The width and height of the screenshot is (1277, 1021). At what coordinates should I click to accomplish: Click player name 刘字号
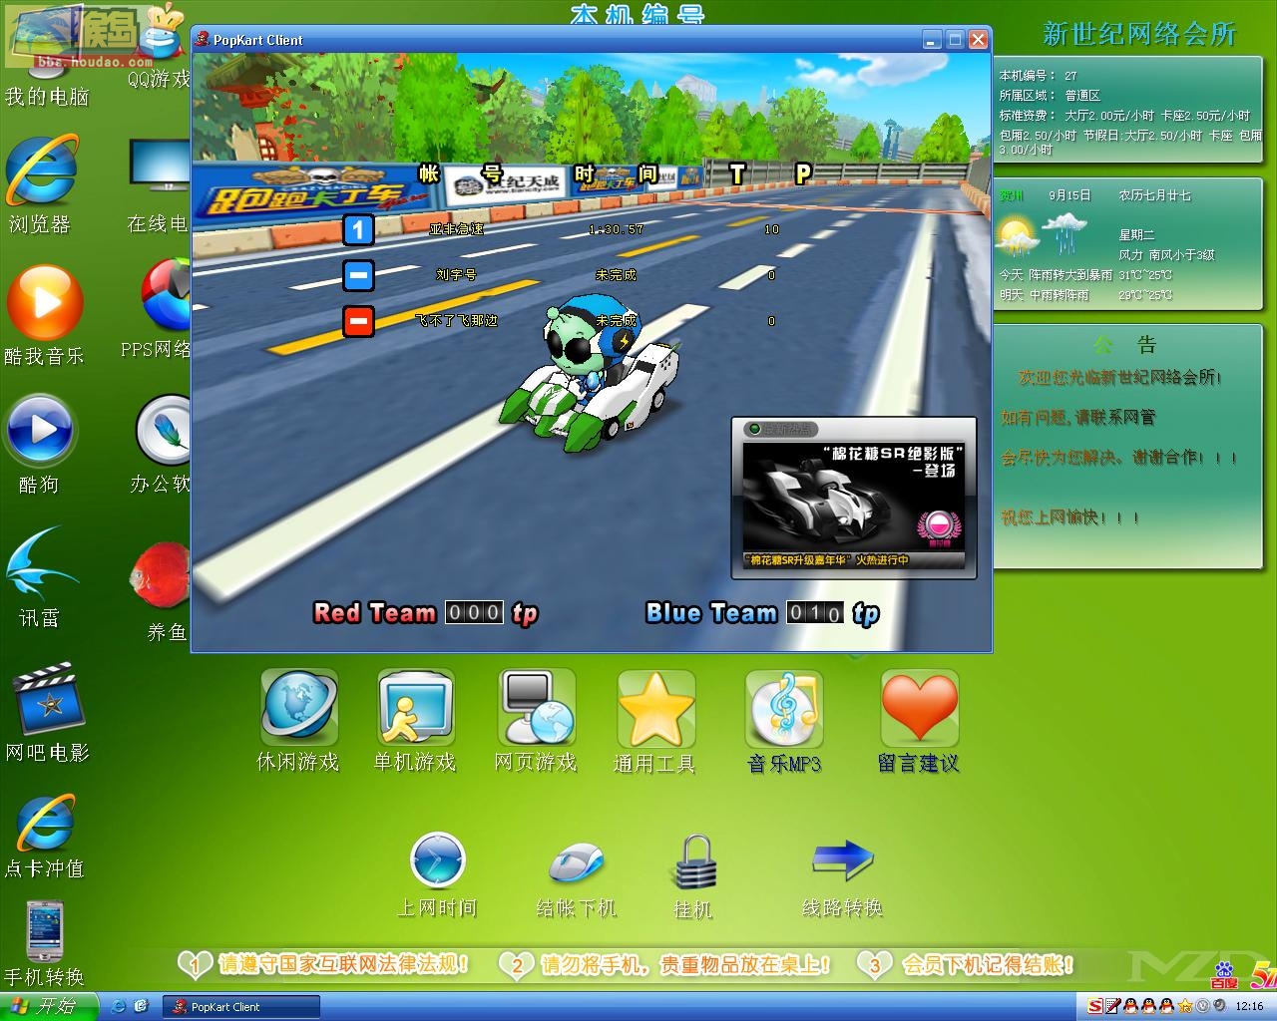pyautogui.click(x=456, y=275)
